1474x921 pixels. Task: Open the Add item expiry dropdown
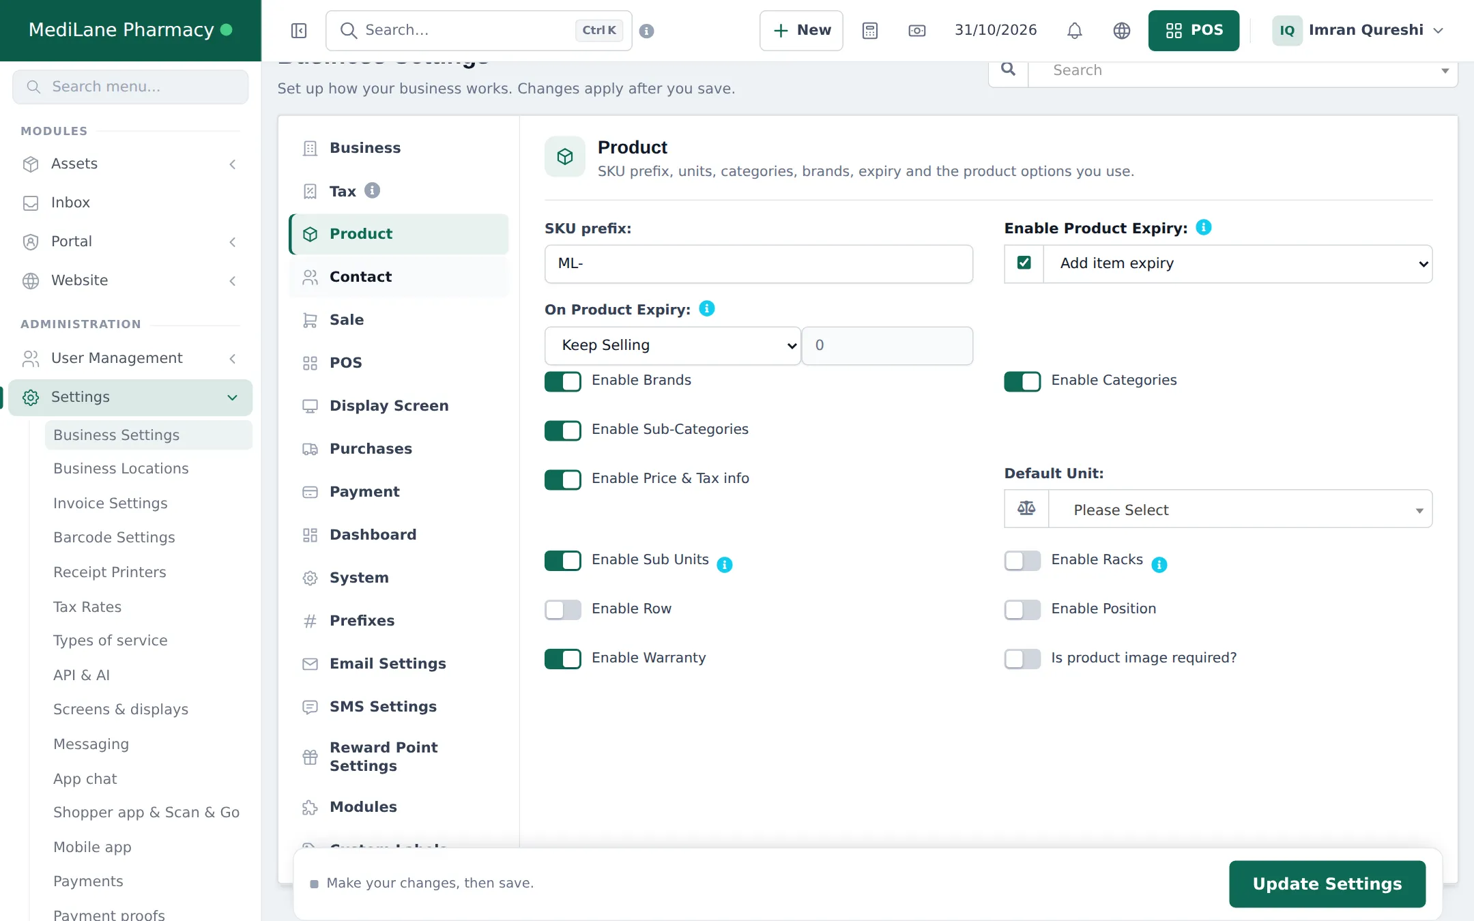(x=1238, y=264)
